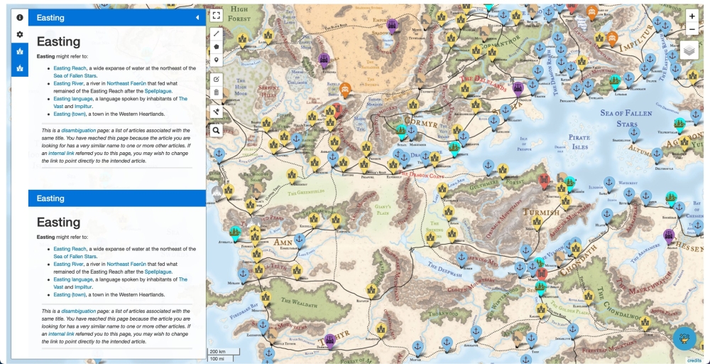This screenshot has height=364, width=710.
Task: Select the draw polyline tool
Action: pos(217,33)
